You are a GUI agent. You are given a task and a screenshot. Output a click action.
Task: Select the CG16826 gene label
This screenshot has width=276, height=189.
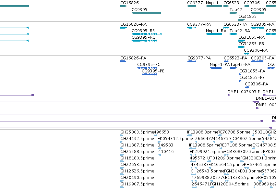pyautogui.click(x=129, y=3)
